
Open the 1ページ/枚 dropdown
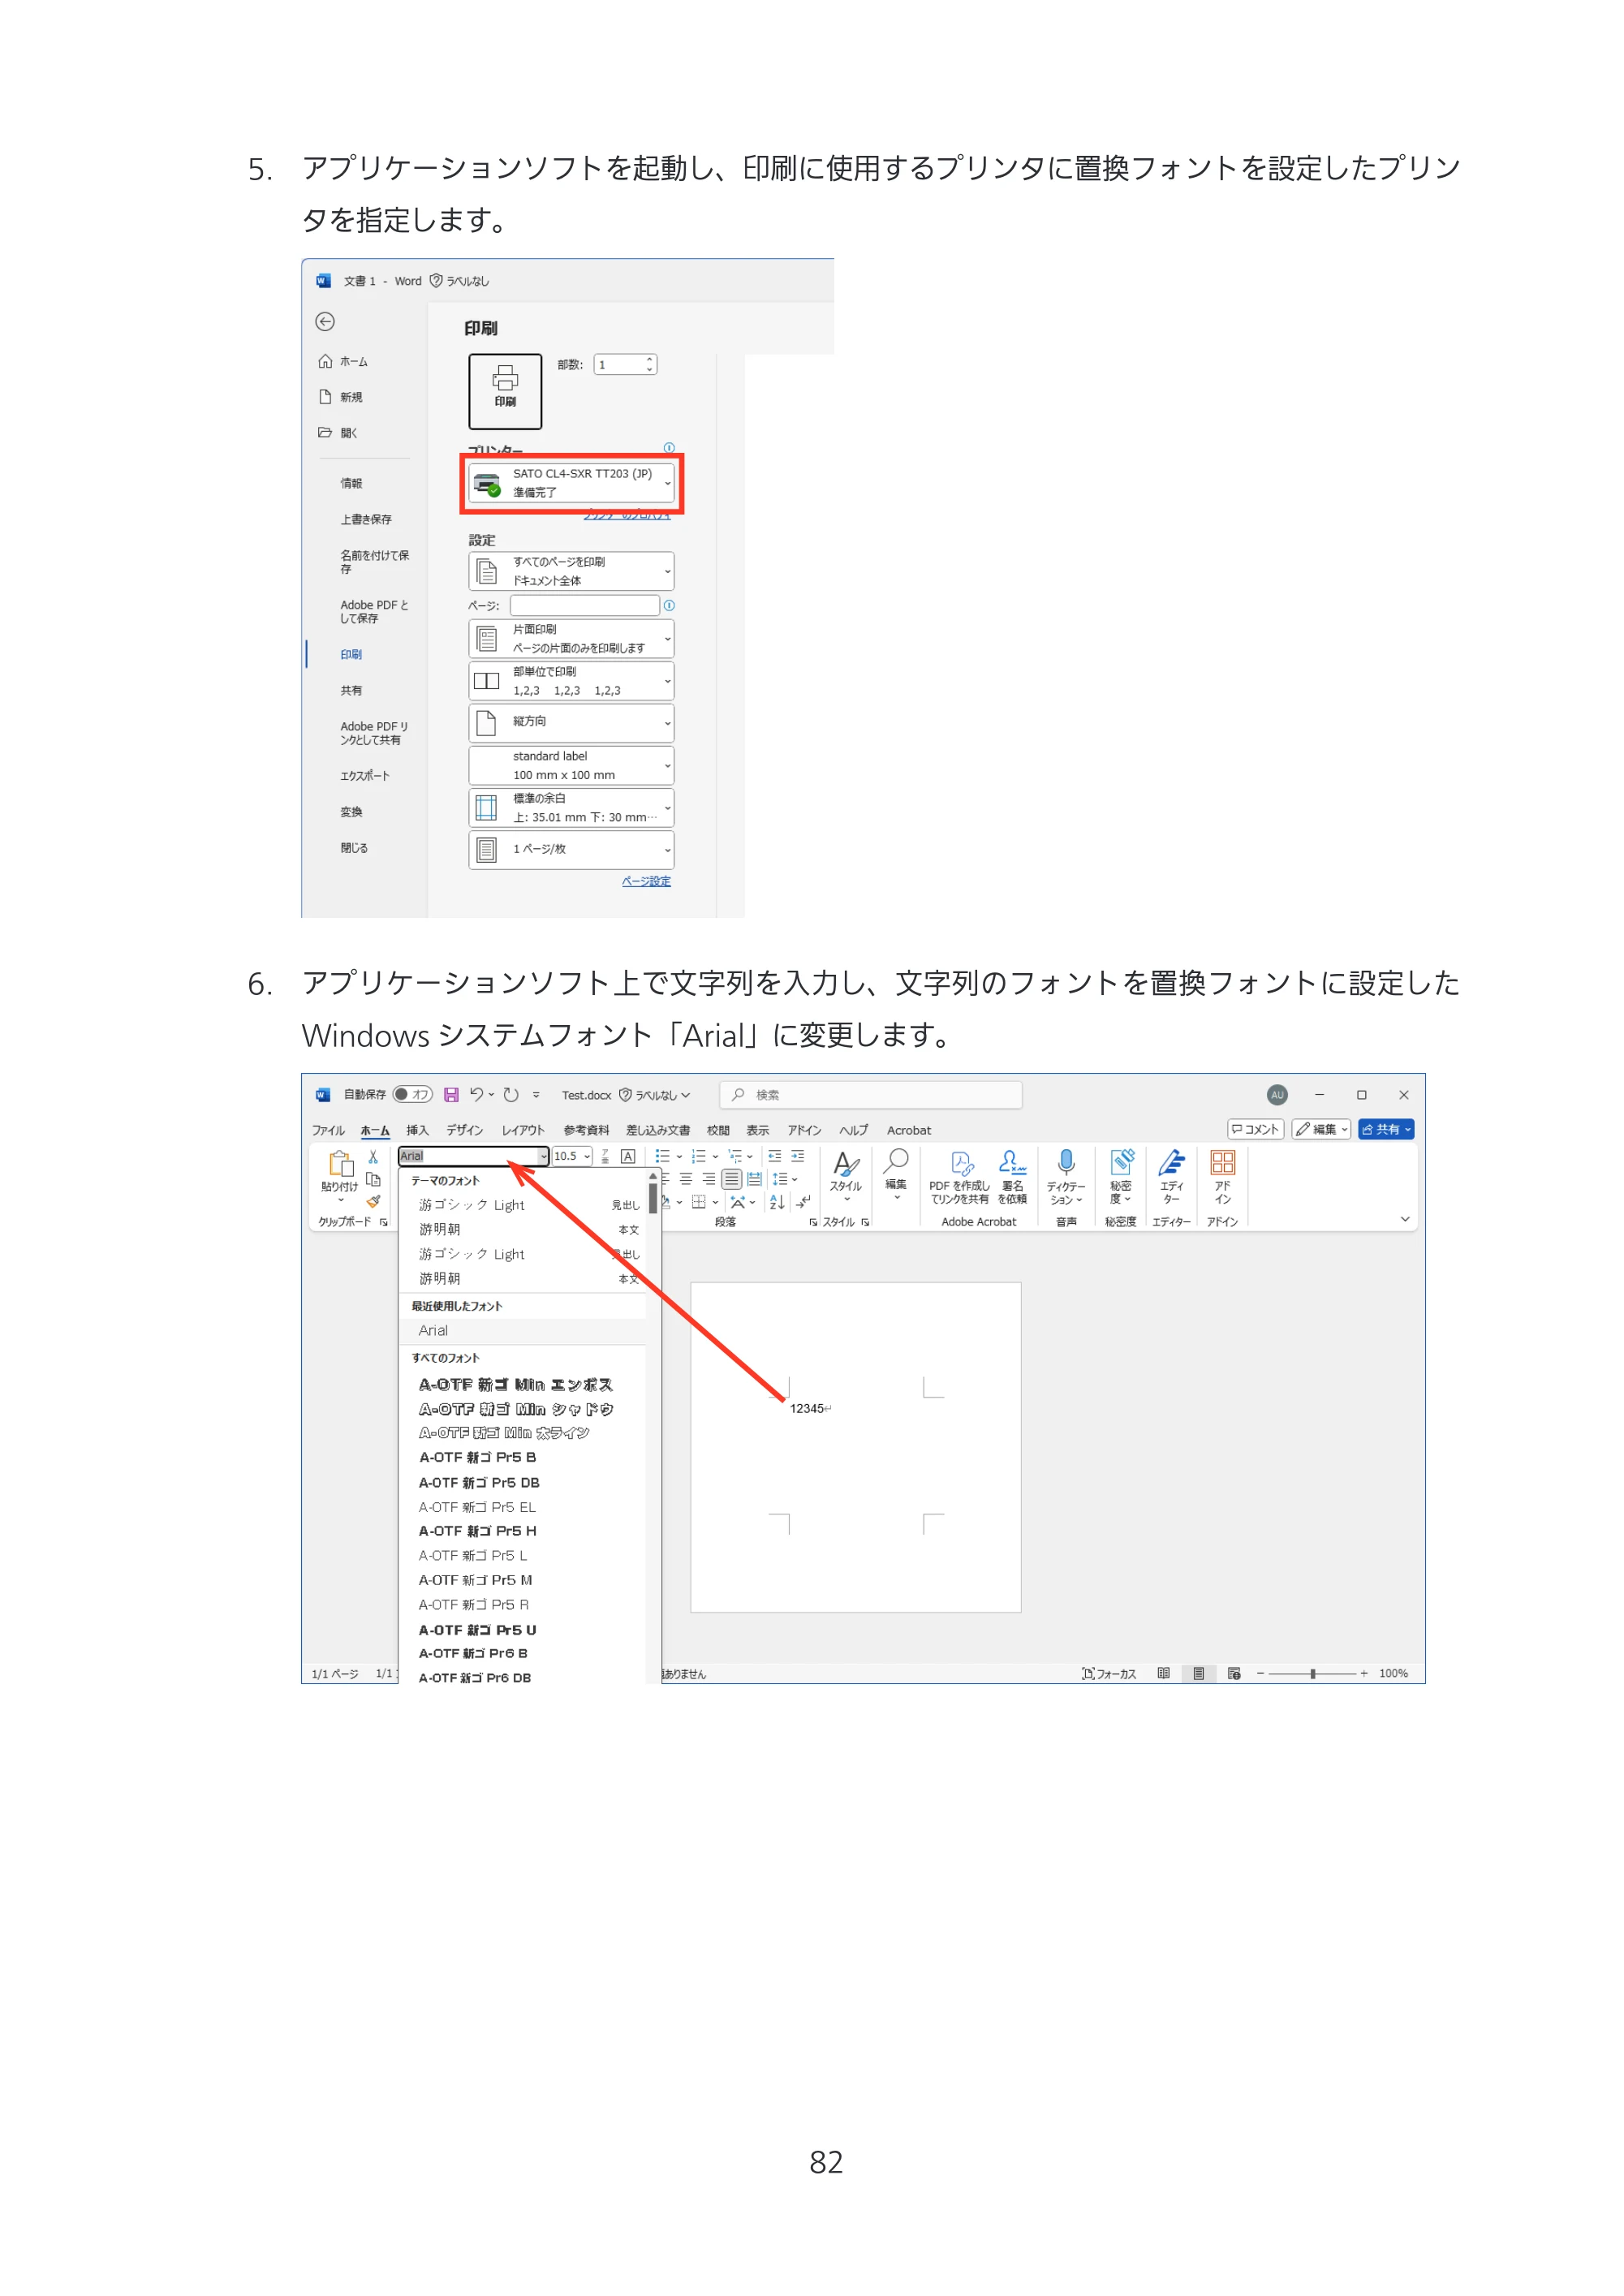[572, 849]
